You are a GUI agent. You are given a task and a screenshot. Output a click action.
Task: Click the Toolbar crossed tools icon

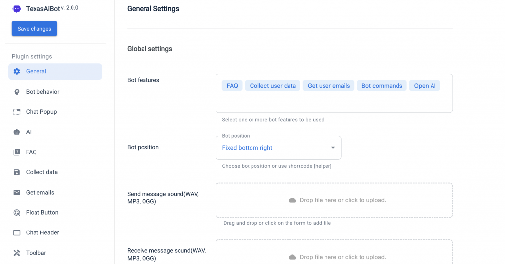17,253
